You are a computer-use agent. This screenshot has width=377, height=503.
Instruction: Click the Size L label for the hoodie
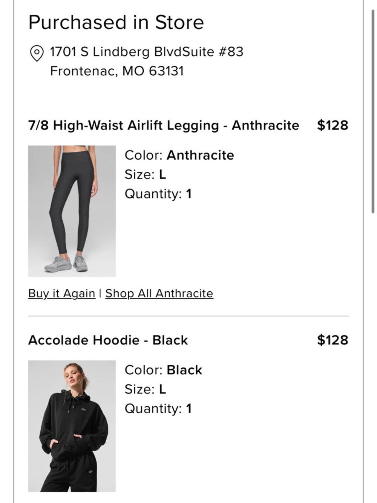pos(145,389)
